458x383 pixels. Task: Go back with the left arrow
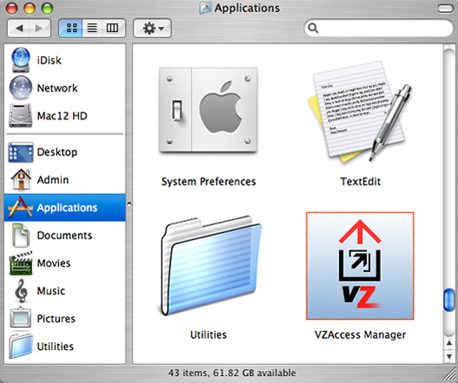(19, 29)
